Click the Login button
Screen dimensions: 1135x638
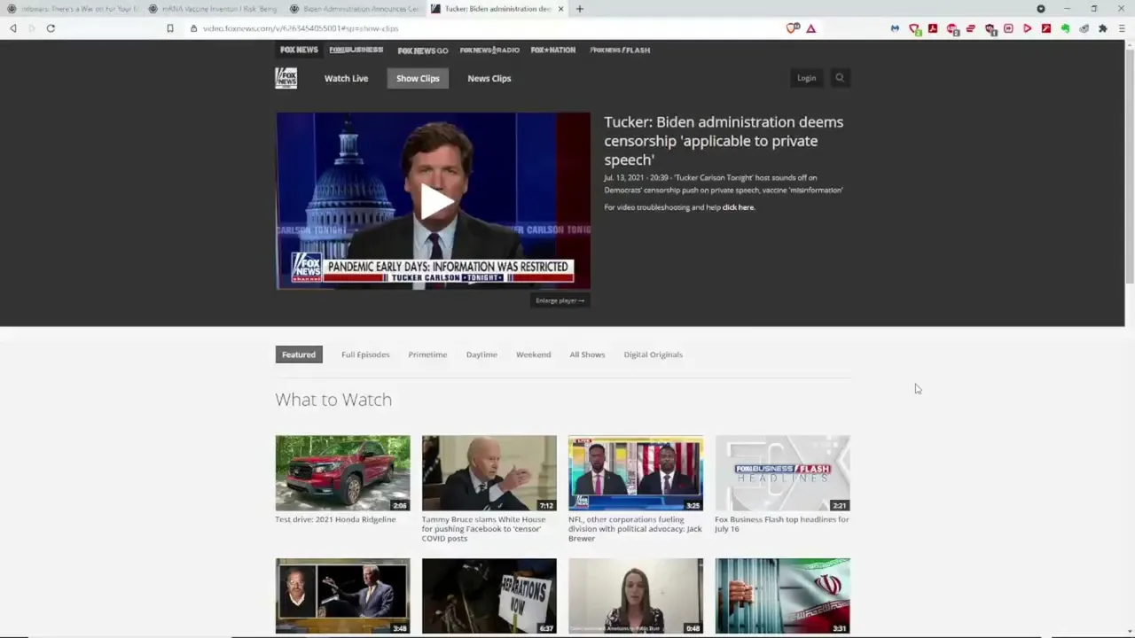[806, 78]
